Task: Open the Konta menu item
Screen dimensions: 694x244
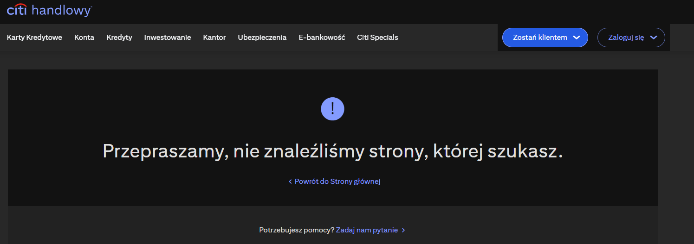Action: point(84,38)
